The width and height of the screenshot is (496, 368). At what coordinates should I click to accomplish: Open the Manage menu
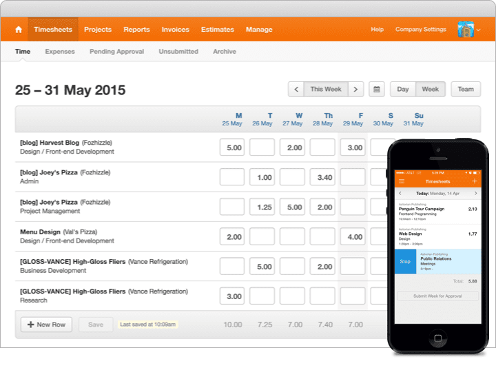coord(259,30)
